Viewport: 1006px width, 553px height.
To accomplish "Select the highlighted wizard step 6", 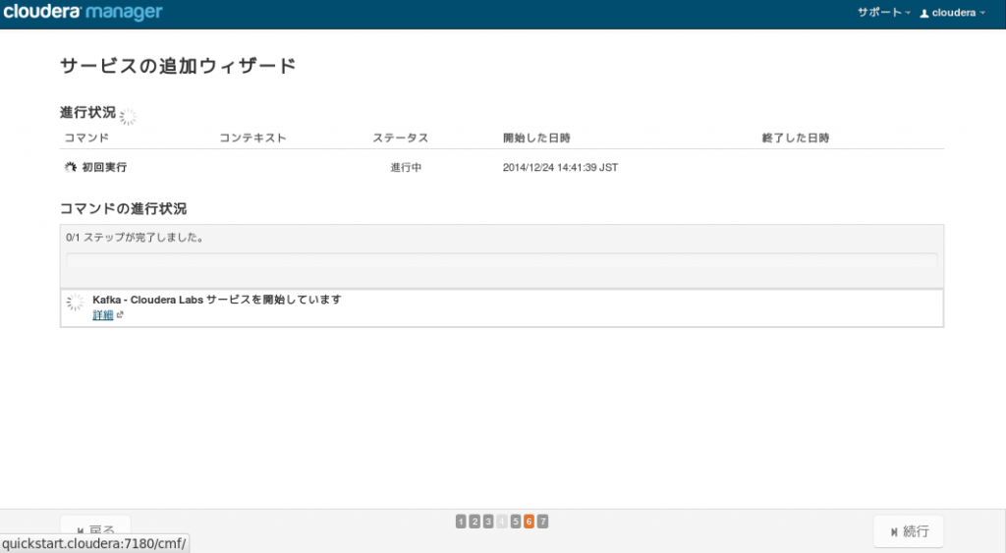I will (529, 522).
